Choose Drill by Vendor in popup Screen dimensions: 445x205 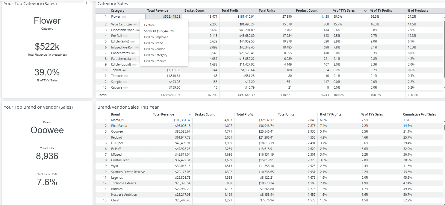point(154,49)
